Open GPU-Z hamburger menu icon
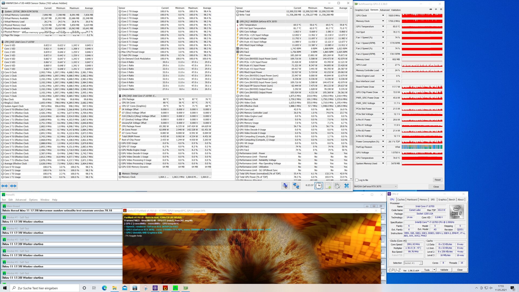Screen dimensions: 519x292 (x=441, y=9)
